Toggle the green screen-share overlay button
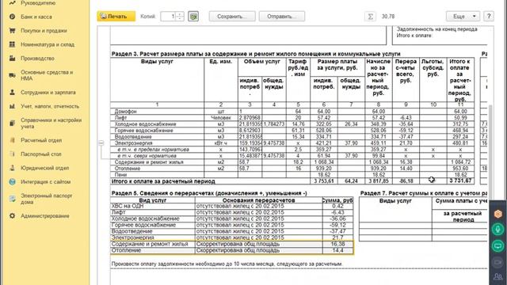Screen dimensions: 507x285 tap(498, 246)
